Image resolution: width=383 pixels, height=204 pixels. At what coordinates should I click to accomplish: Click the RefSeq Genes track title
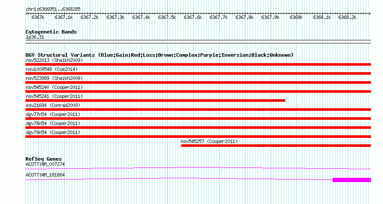(44, 159)
